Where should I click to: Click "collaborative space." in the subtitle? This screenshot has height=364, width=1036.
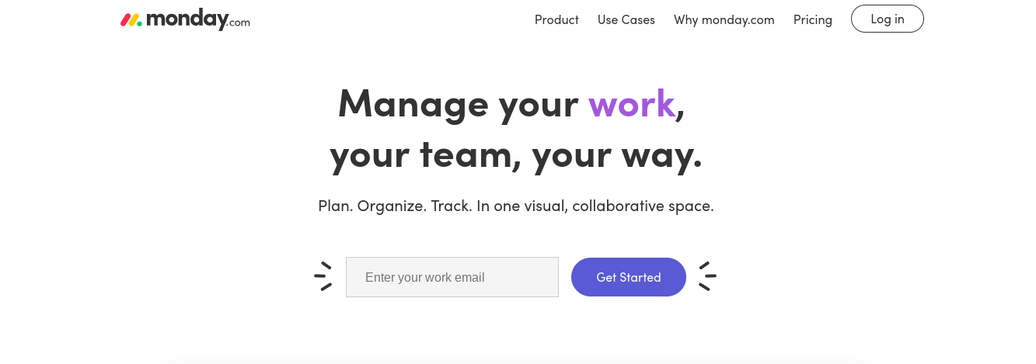coord(643,206)
